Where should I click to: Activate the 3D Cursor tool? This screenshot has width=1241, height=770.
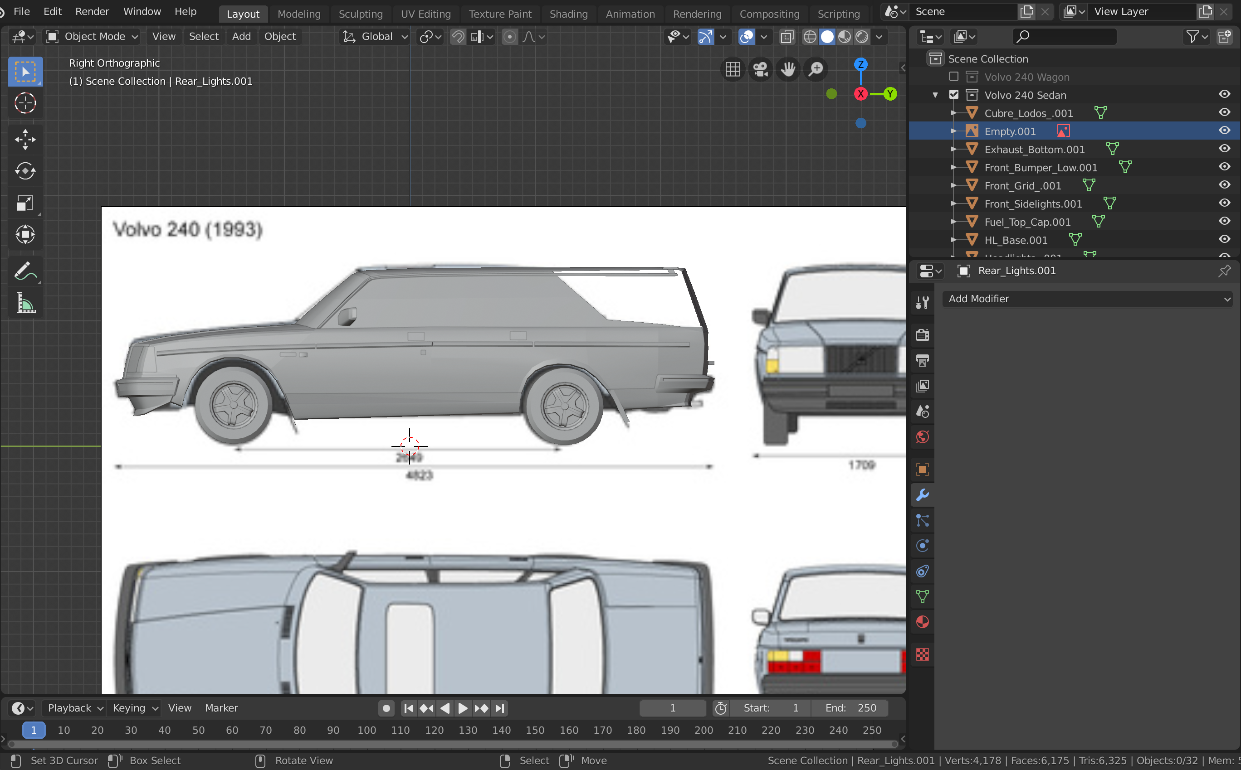pos(25,103)
